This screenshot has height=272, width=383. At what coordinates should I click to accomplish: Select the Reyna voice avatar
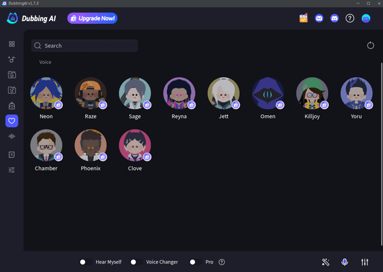179,93
